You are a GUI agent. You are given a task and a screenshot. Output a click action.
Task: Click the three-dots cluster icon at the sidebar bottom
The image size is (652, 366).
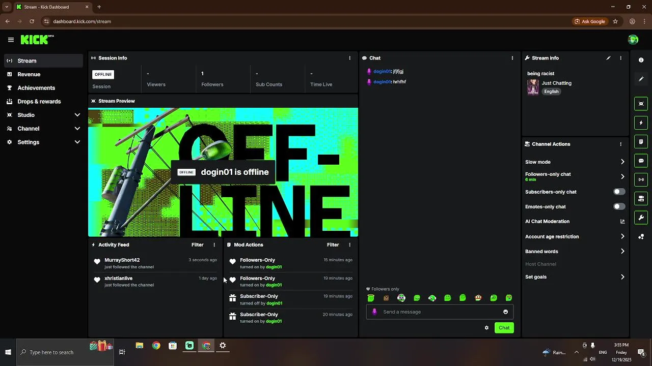click(x=641, y=236)
